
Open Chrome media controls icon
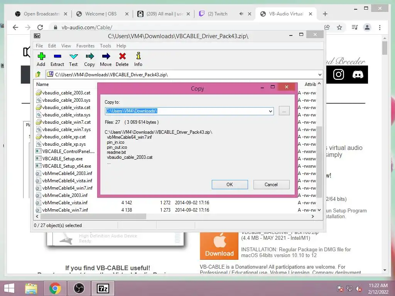(355, 27)
